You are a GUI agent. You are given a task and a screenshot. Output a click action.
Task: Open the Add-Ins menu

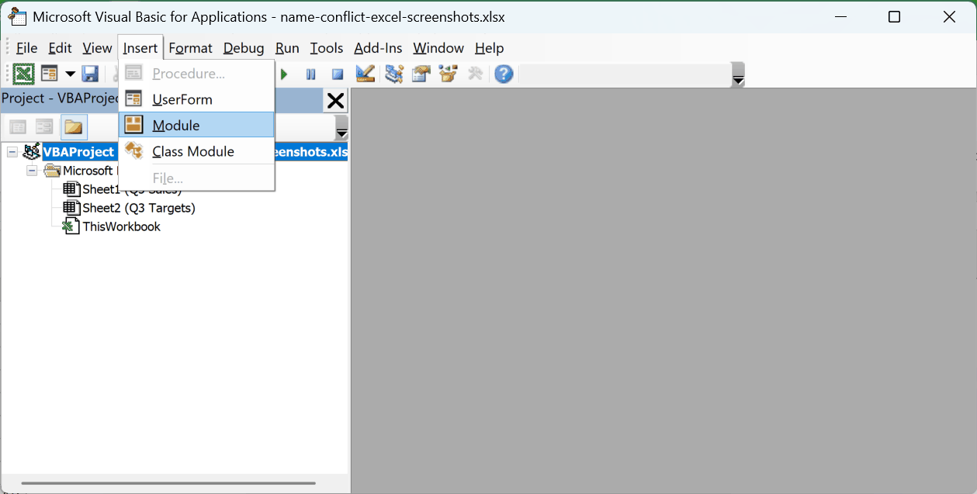tap(378, 48)
